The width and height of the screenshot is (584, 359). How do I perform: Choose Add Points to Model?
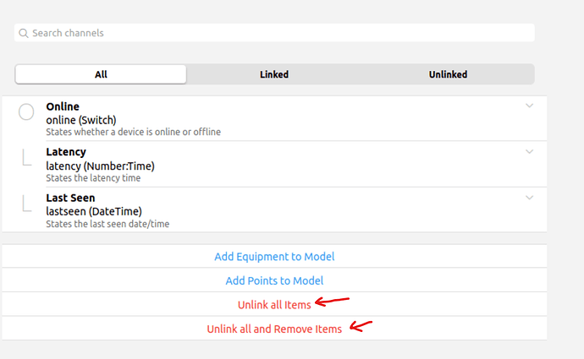(274, 280)
